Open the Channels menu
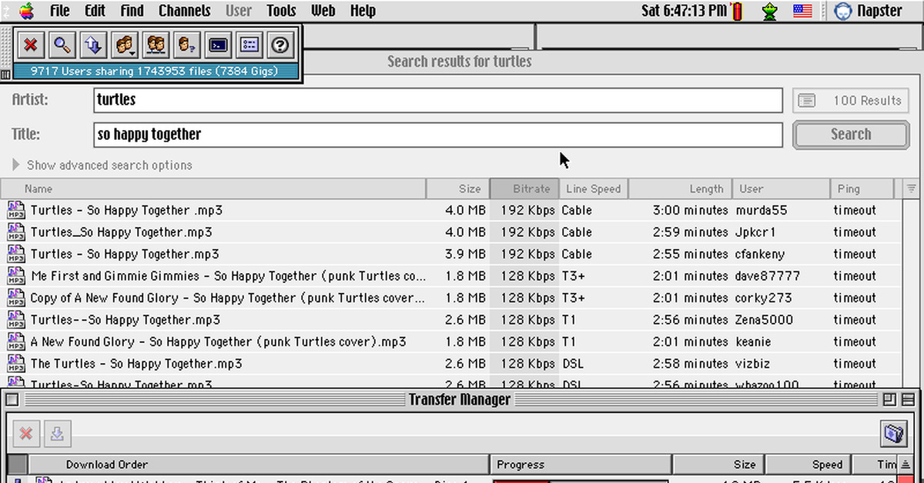The height and width of the screenshot is (483, 924). [x=184, y=11]
